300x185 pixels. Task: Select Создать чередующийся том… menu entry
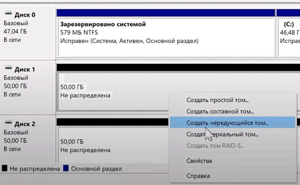point(232,122)
